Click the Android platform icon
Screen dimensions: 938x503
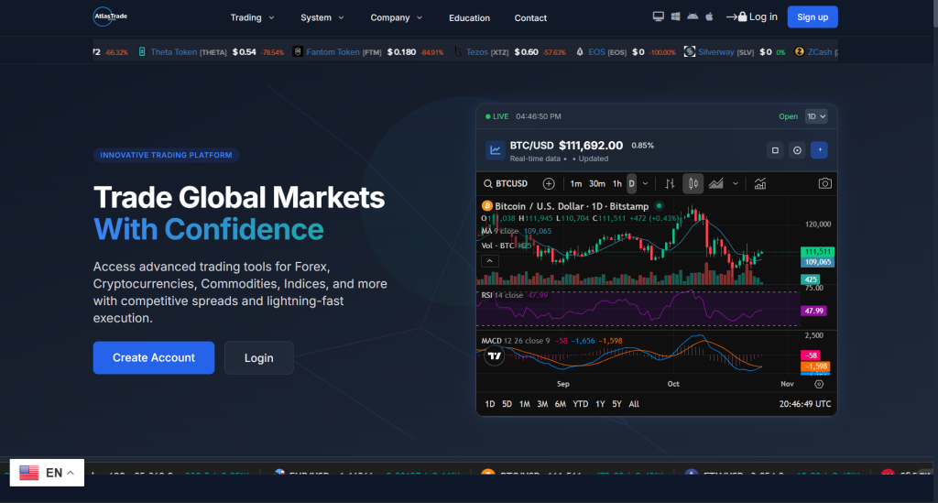pos(692,16)
